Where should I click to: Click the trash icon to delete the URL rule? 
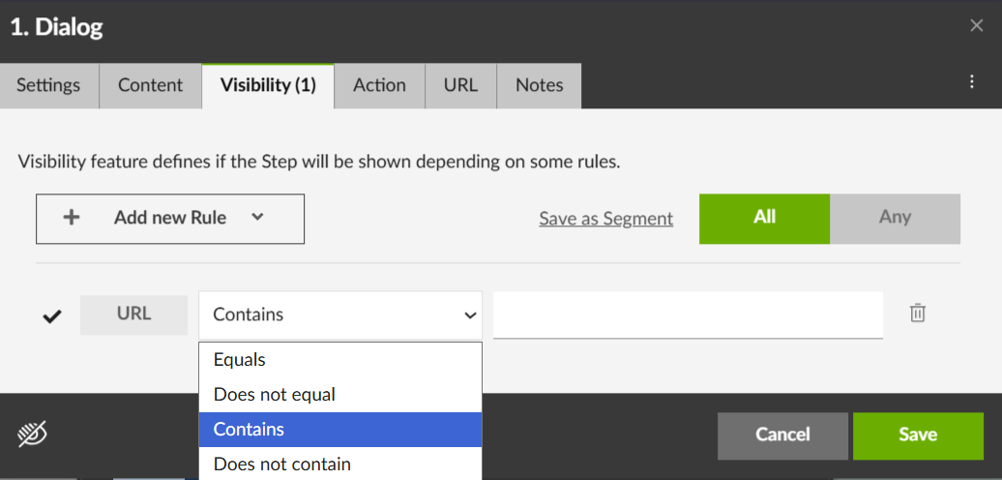point(918,313)
